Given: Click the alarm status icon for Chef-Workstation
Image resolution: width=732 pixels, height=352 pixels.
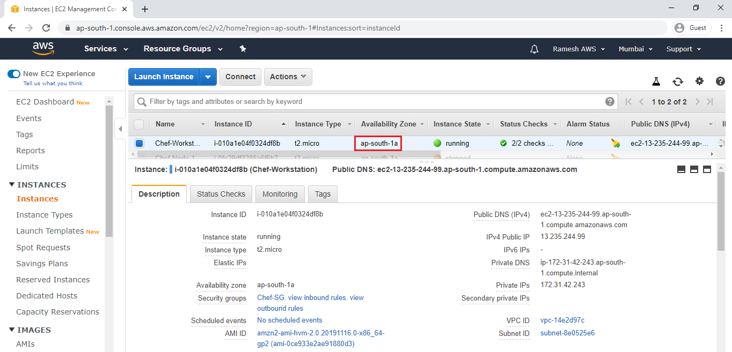Looking at the screenshot, I should pyautogui.click(x=615, y=144).
